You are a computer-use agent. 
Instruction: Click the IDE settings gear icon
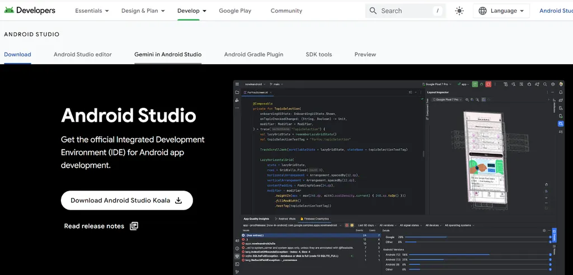point(553,84)
